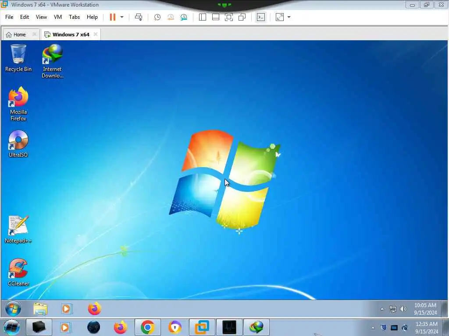The image size is (449, 336).
Task: Select the UltraISO desktop shortcut
Action: (x=18, y=143)
